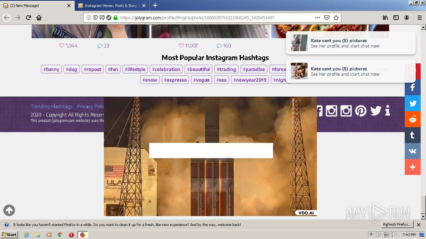Open the Firefox hamburger menu
426x239 pixels.
click(420, 18)
